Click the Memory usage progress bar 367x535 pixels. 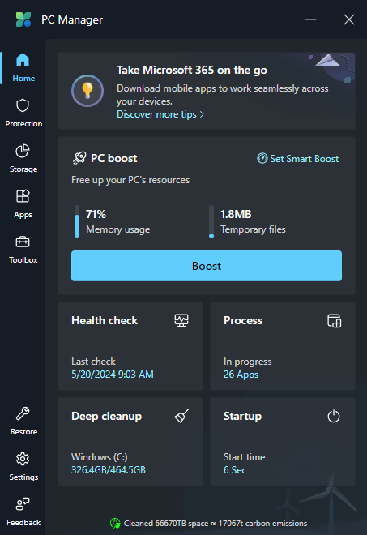[77, 221]
